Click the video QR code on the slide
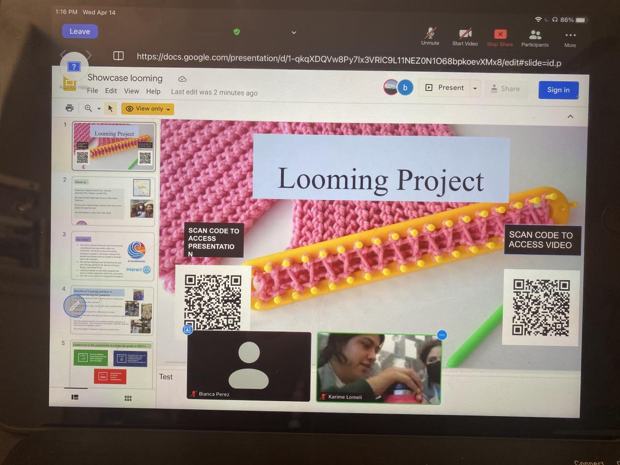Image resolution: width=620 pixels, height=465 pixels. click(541, 307)
